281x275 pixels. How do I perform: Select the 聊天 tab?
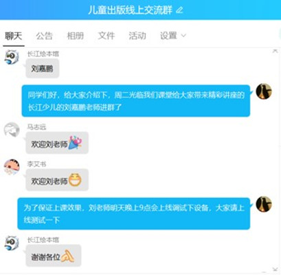[14, 36]
